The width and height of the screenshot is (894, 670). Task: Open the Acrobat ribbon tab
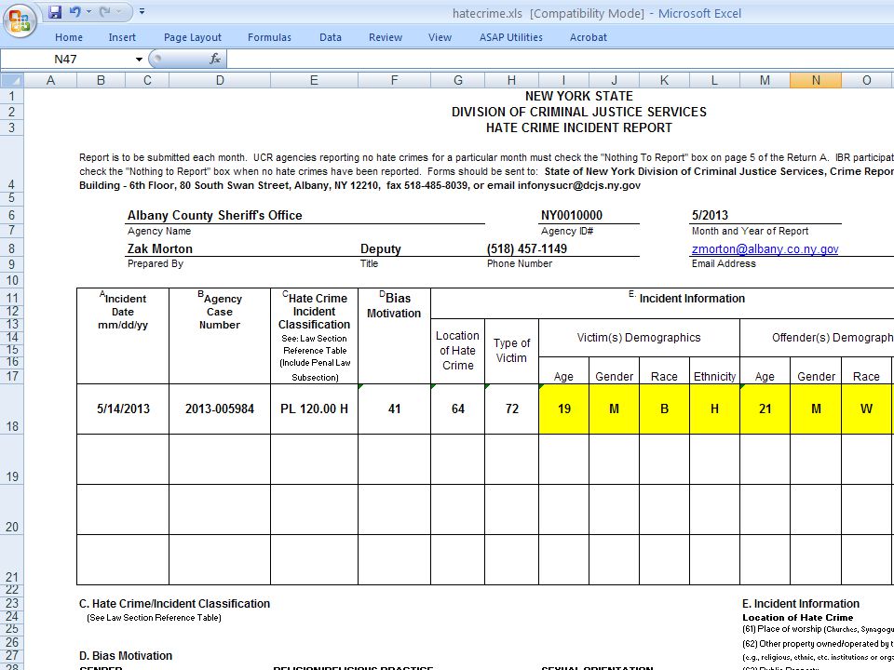[x=588, y=37]
